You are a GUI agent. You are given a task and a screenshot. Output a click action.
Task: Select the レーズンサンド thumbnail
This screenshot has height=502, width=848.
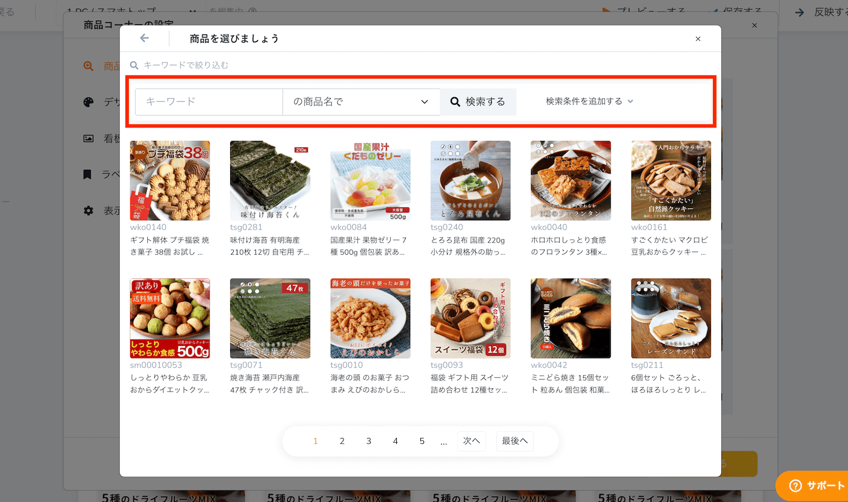coord(671,318)
